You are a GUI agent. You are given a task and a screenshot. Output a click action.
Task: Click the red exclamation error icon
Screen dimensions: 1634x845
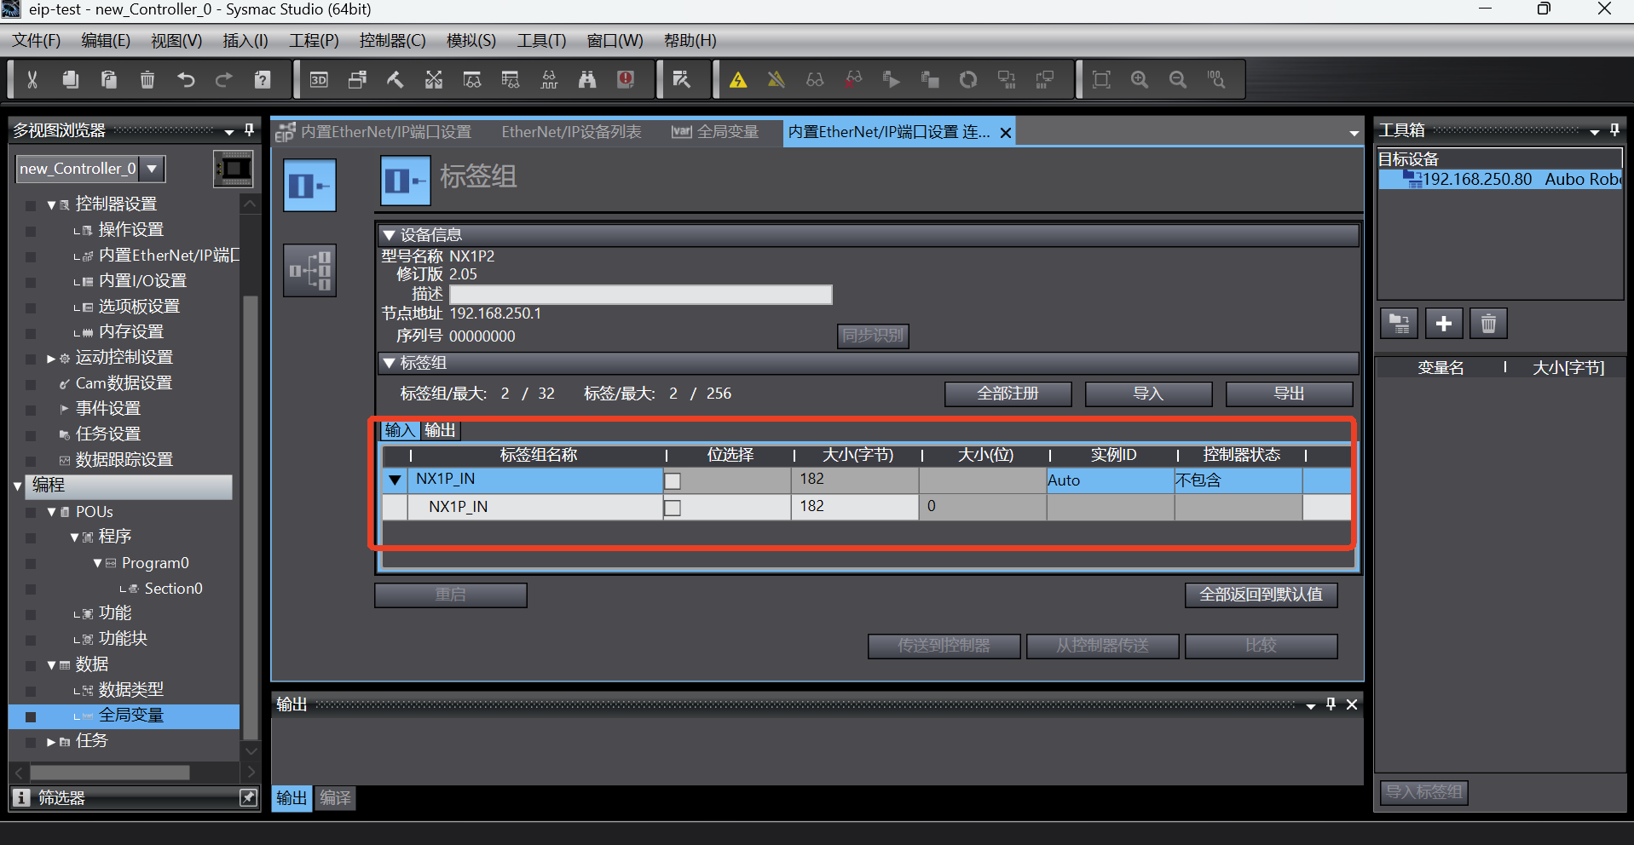[626, 80]
